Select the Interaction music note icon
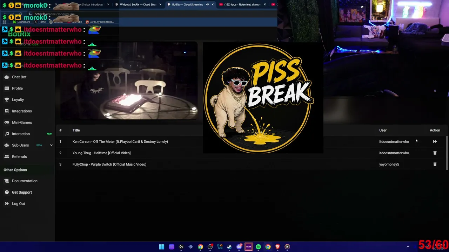The width and height of the screenshot is (449, 252). 7,134
